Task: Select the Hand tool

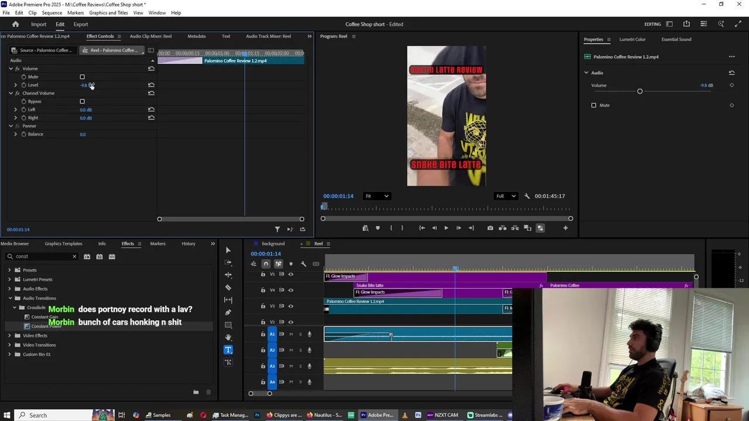Action: point(228,337)
